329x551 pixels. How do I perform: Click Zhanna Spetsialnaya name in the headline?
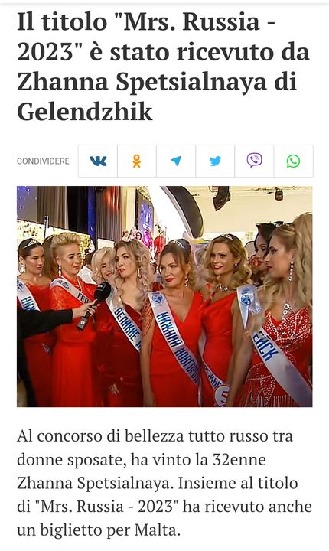(x=142, y=82)
